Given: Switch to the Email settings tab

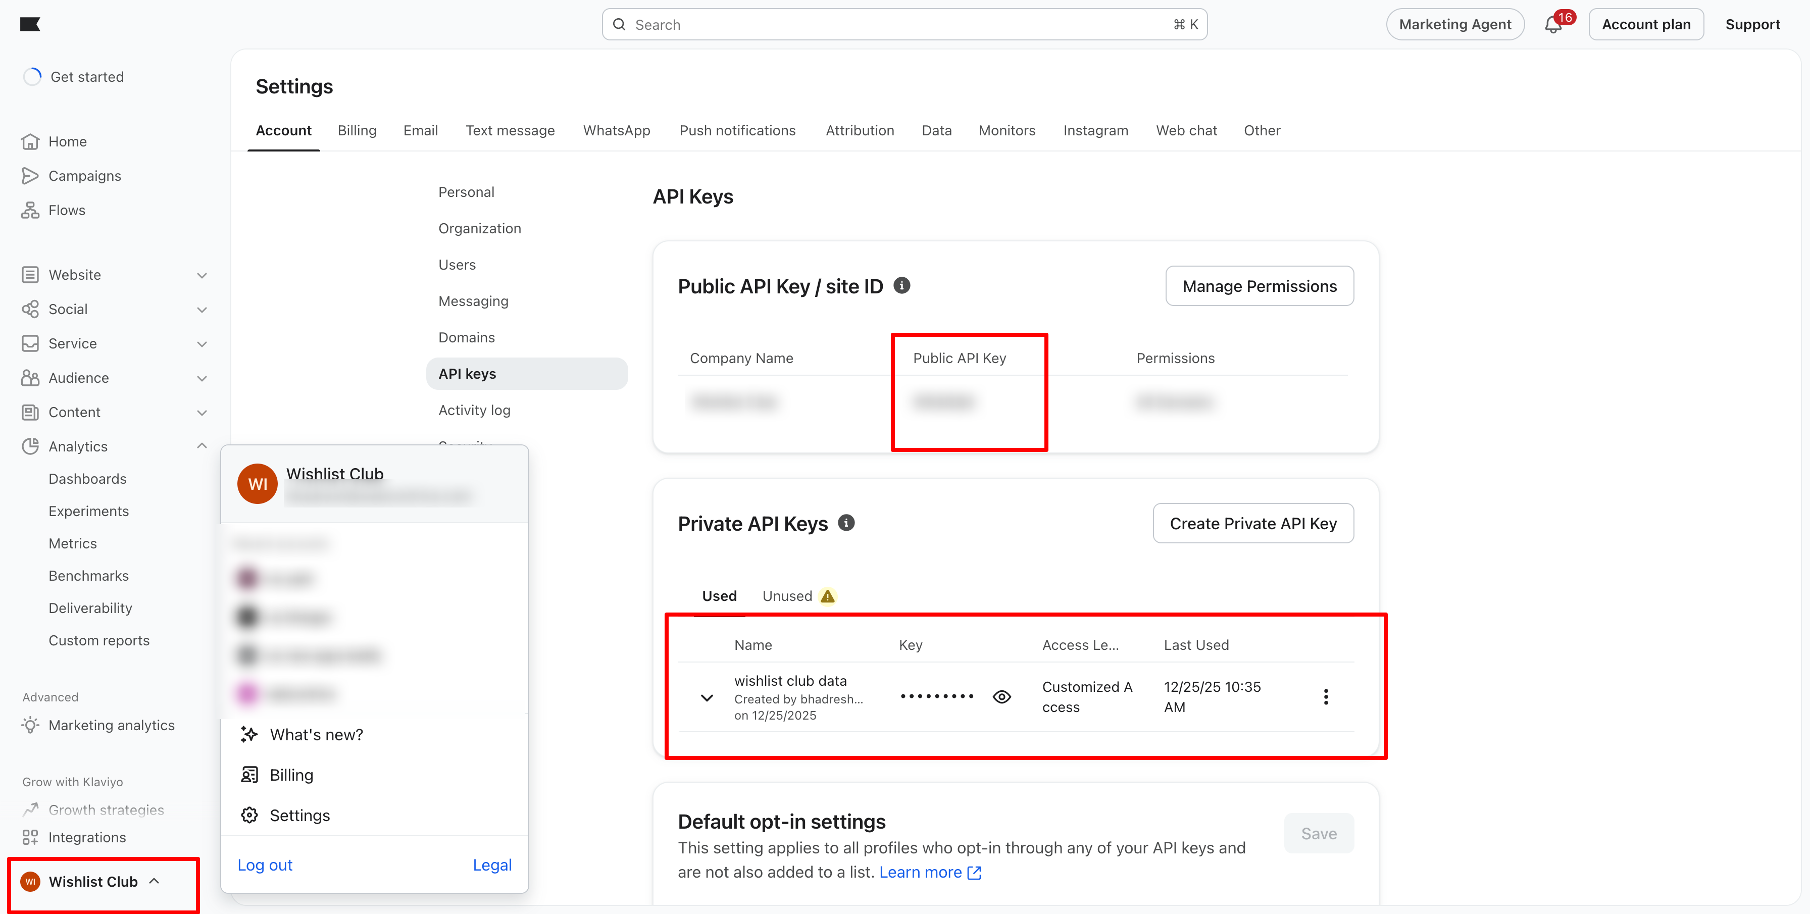Looking at the screenshot, I should pos(421,131).
